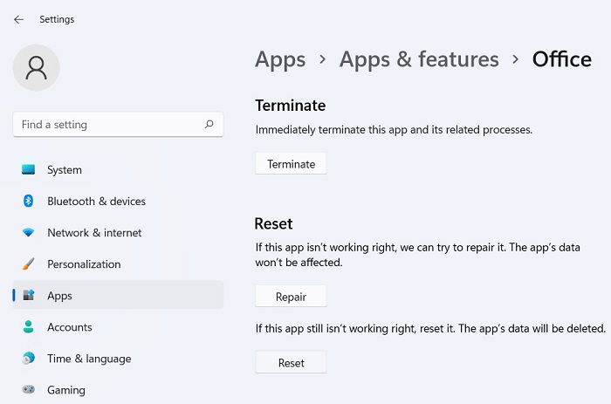The height and width of the screenshot is (404, 611).
Task: Click the search magnifier icon
Action: point(209,125)
